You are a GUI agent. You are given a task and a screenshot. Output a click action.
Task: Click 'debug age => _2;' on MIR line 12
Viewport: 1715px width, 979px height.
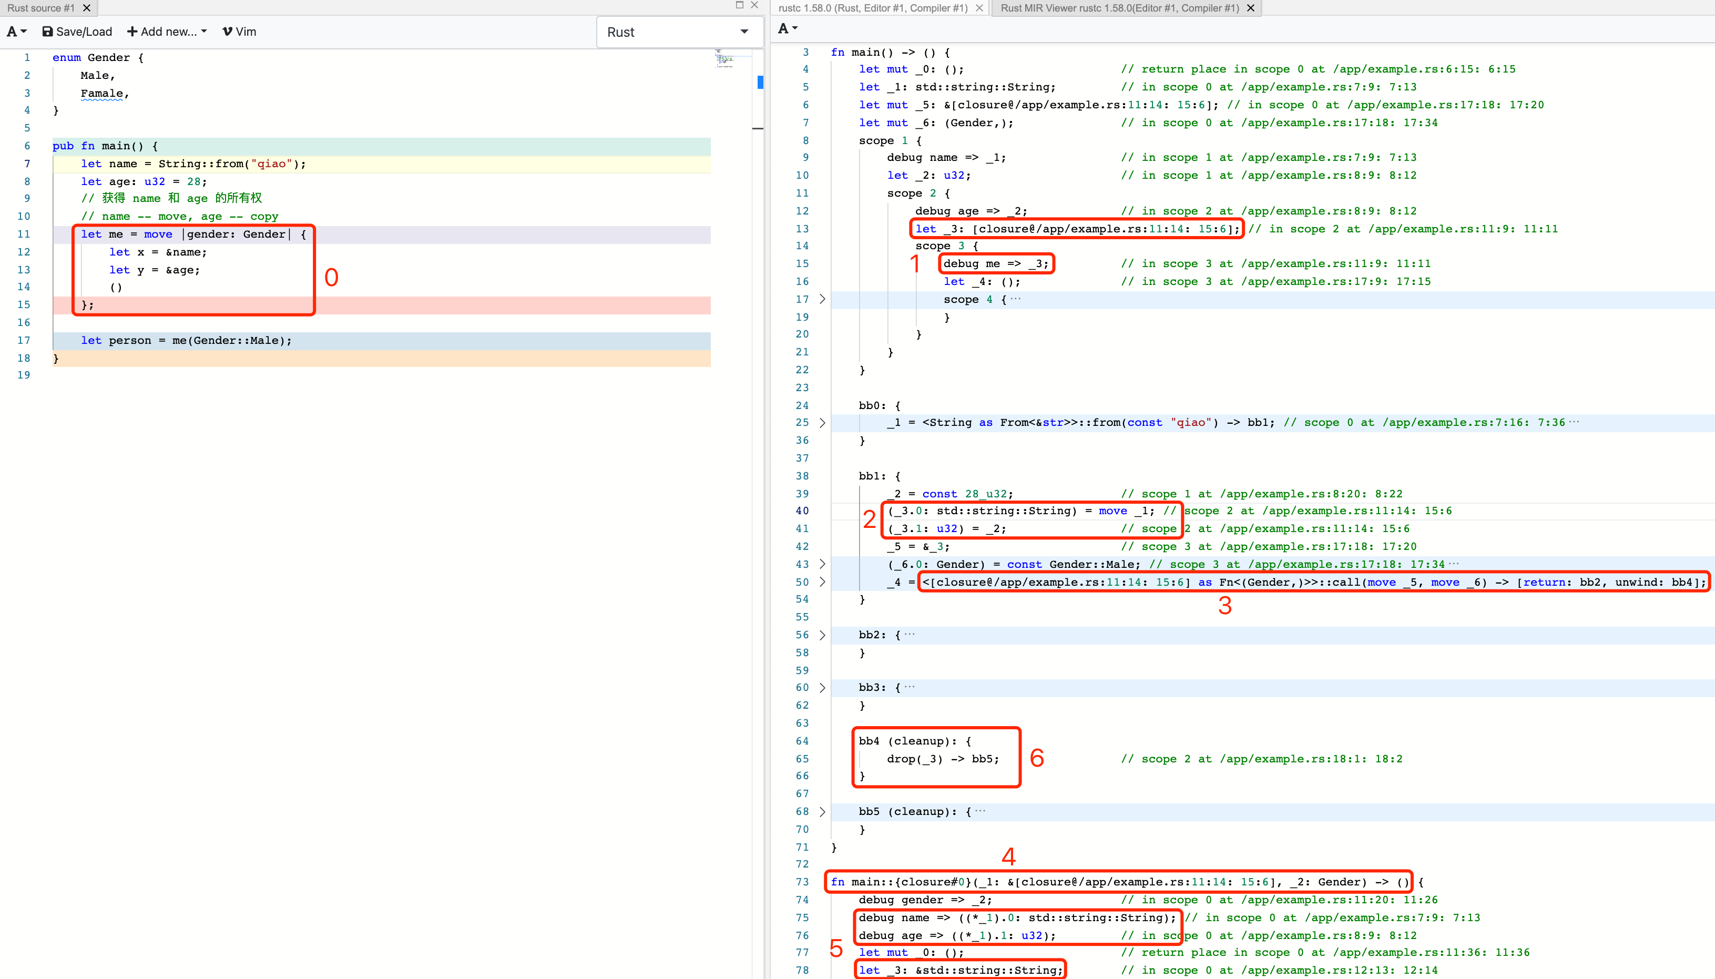click(x=972, y=211)
